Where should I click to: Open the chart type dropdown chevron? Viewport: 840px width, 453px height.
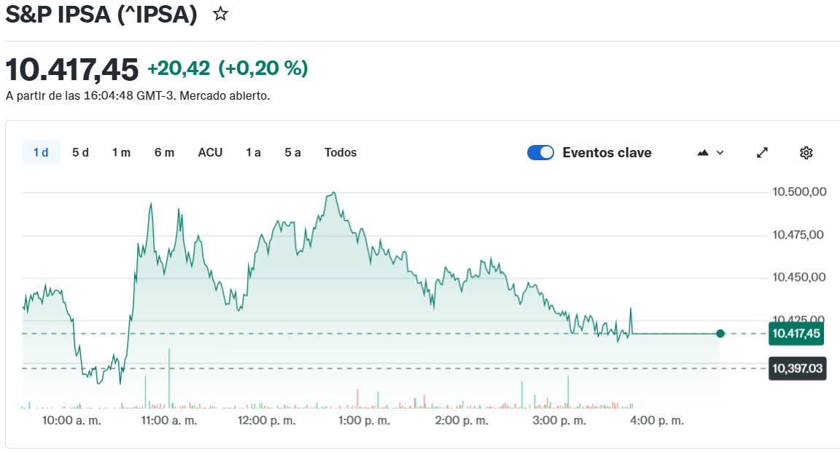(720, 152)
